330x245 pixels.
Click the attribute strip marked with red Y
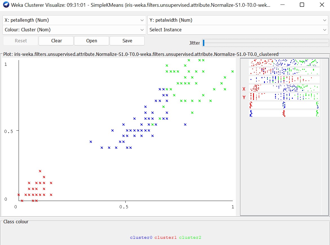pyautogui.click(x=284, y=97)
